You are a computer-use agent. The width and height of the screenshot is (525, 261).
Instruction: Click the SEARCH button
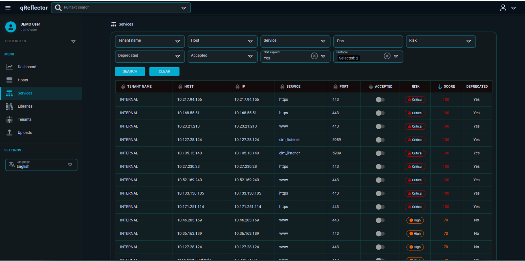click(130, 71)
